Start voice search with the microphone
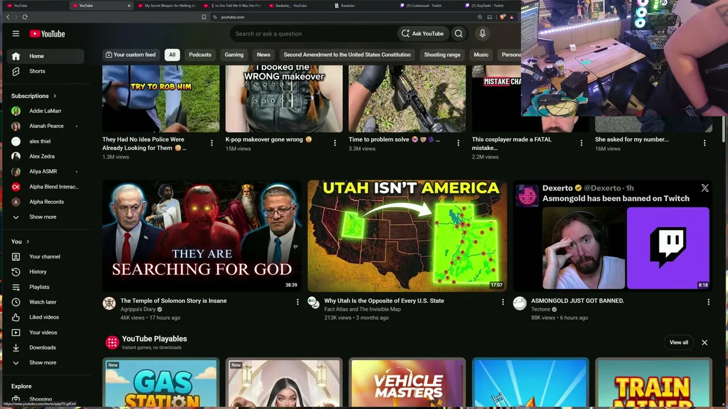The image size is (728, 409). 482,34
